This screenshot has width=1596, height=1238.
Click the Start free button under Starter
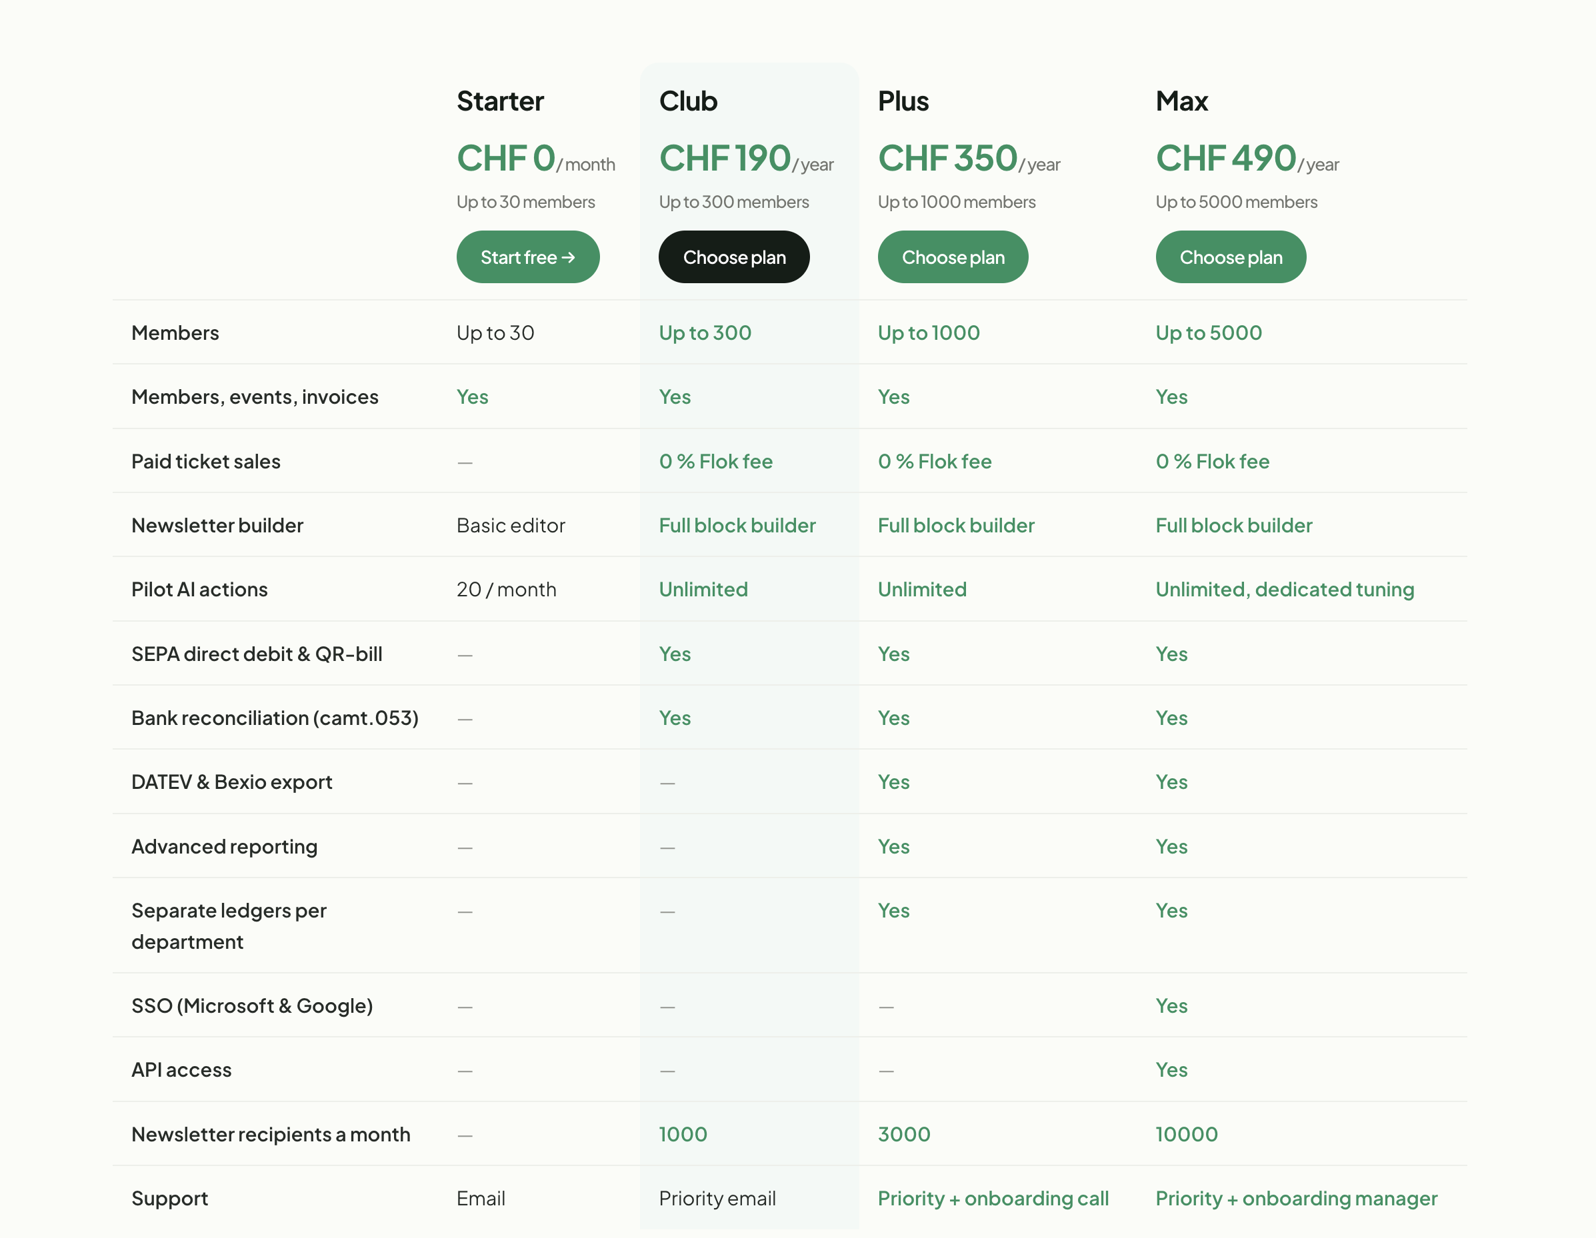527,257
